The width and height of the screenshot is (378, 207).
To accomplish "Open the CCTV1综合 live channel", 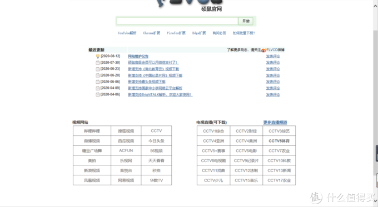I will 213,131.
